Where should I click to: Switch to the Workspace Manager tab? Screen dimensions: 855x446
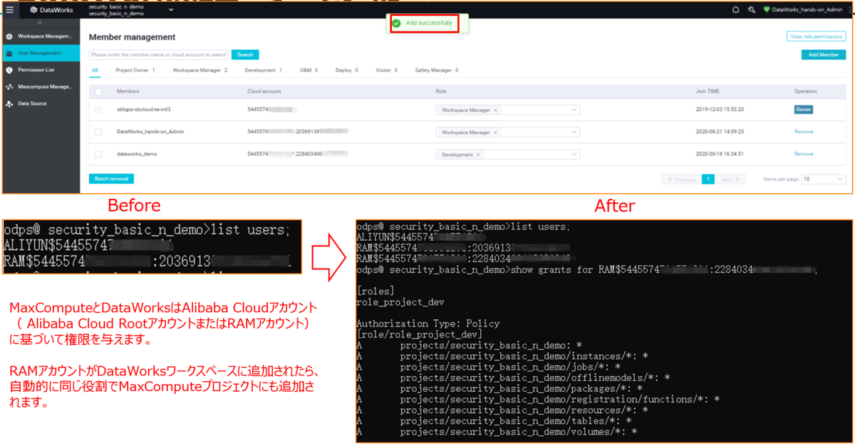pos(200,70)
